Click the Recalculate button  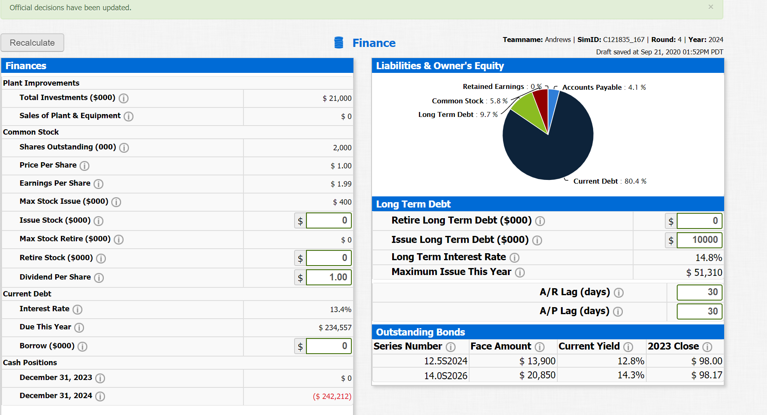coord(33,43)
